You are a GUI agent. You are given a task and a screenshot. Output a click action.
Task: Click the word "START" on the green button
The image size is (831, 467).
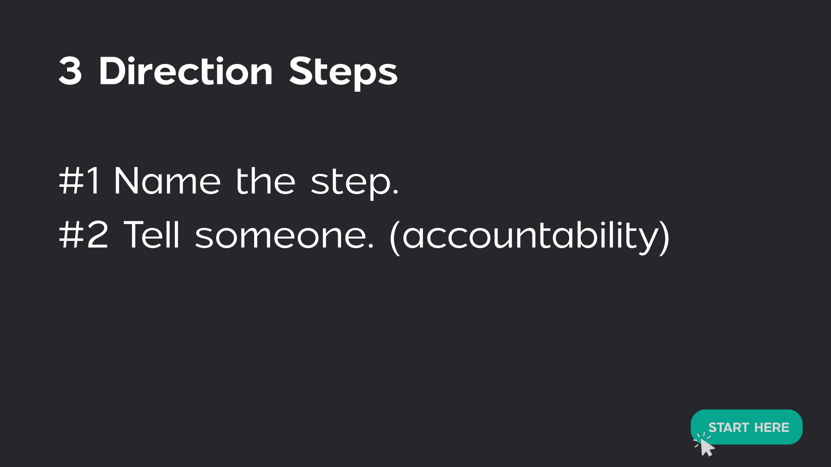[728, 427]
